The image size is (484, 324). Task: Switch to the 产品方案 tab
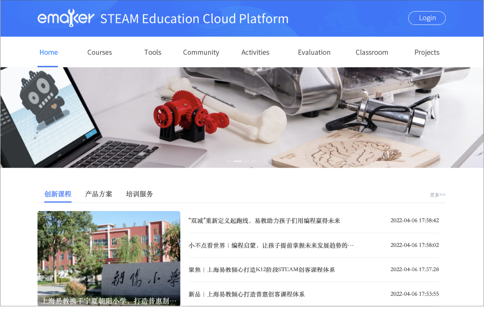pos(98,194)
